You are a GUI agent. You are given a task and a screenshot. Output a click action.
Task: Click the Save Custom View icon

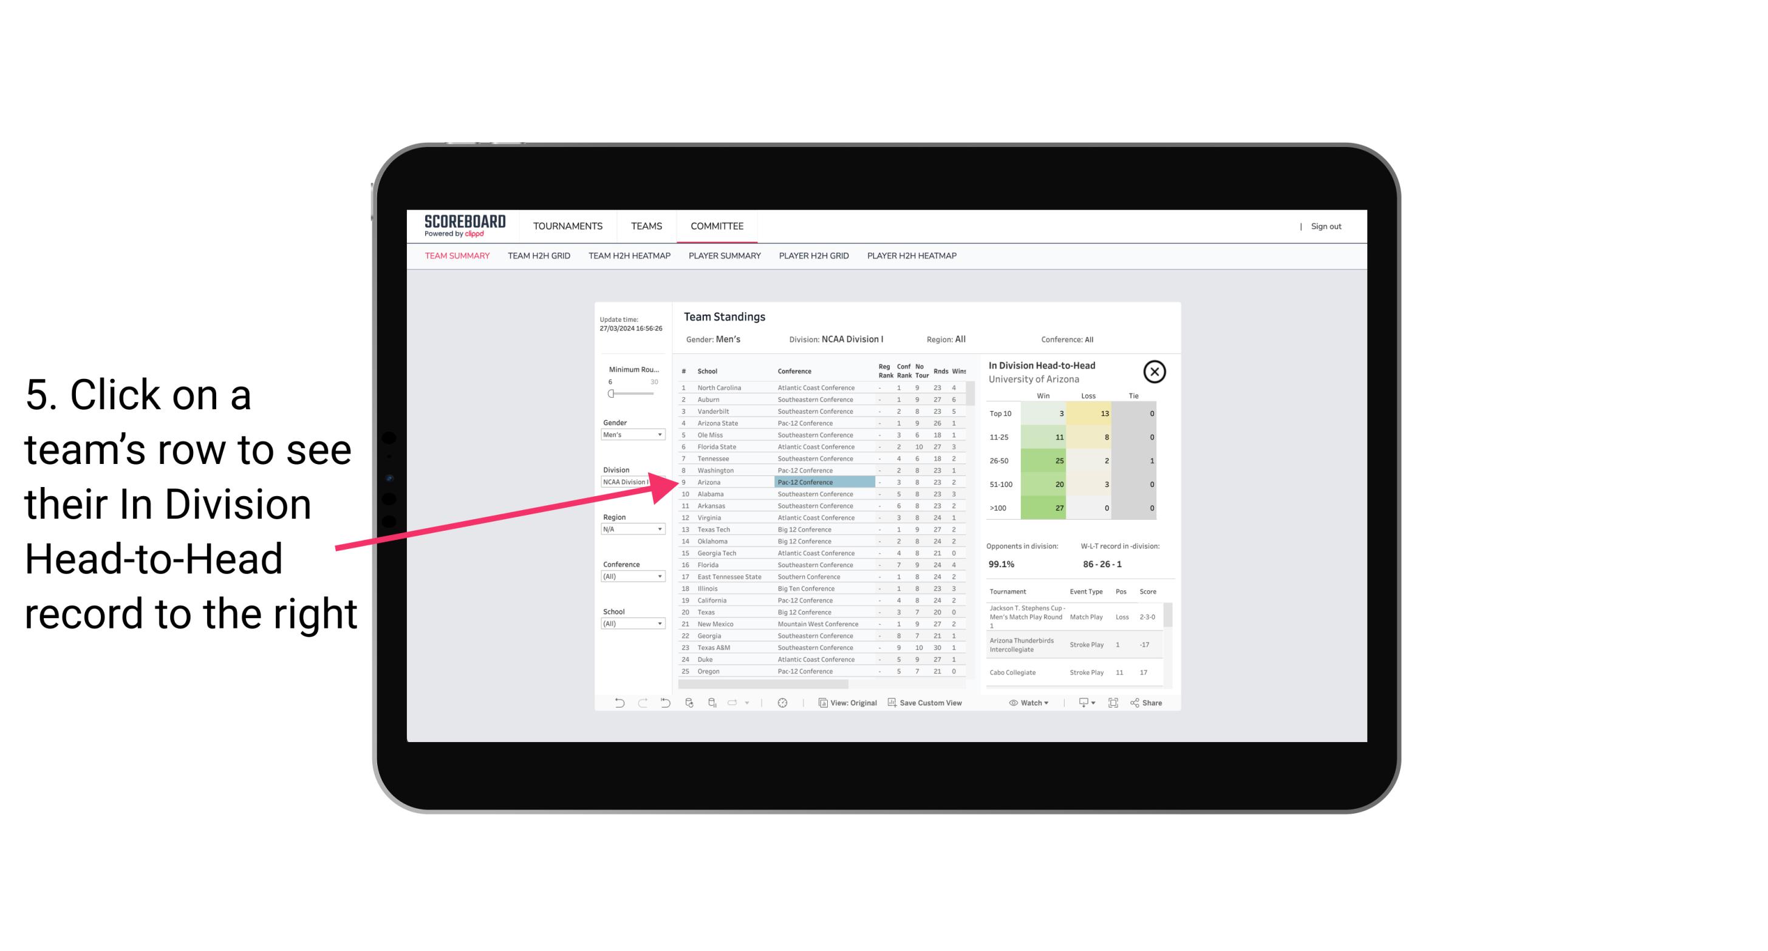point(892,703)
